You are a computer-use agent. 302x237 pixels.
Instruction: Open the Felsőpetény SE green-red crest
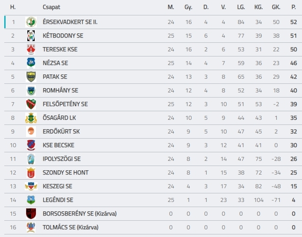(x=31, y=104)
